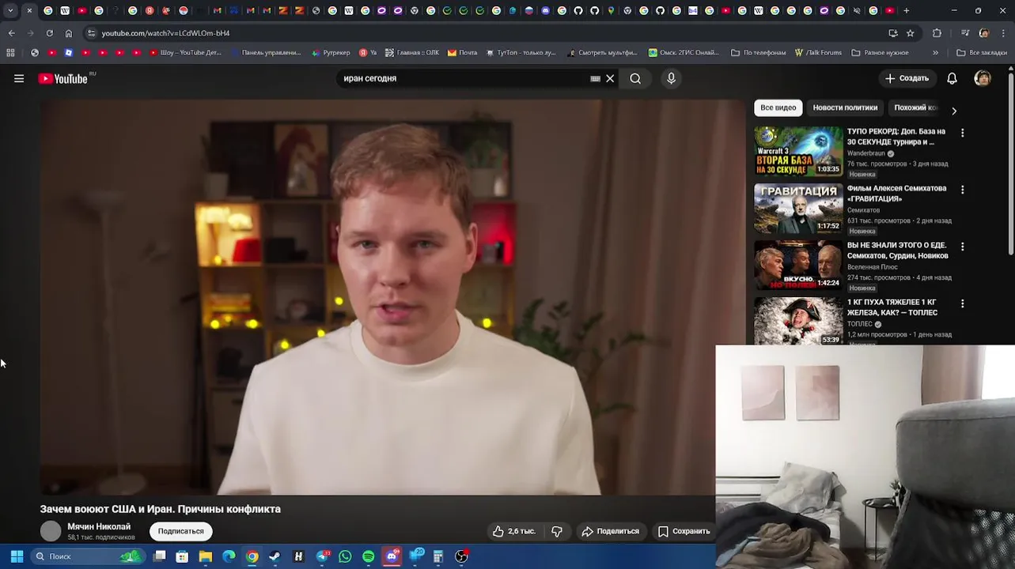Open the YouTube guide hamburger menu

click(19, 78)
